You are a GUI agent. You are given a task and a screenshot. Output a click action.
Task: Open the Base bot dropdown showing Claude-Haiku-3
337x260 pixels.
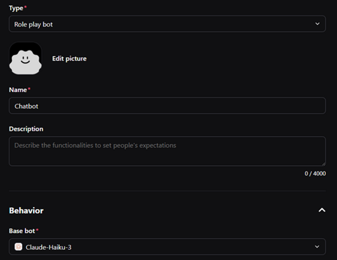pos(167,247)
